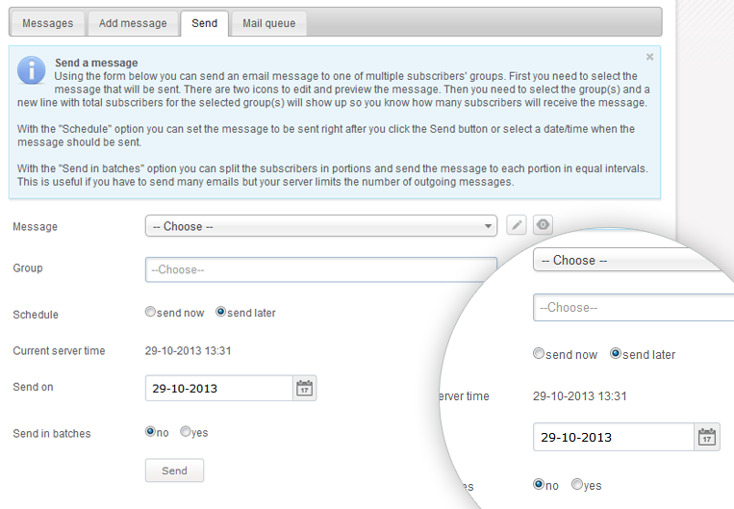This screenshot has height=509, width=734.
Task: Click the Group chooser field in the form
Action: pos(321,269)
